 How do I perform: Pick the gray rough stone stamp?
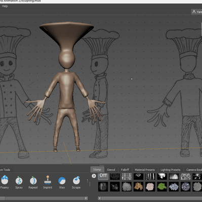[127, 186]
